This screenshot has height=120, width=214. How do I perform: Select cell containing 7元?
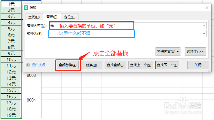click(11, 41)
